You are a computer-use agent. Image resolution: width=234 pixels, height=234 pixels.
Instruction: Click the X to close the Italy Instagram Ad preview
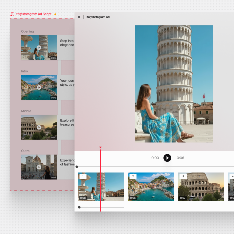79,17
